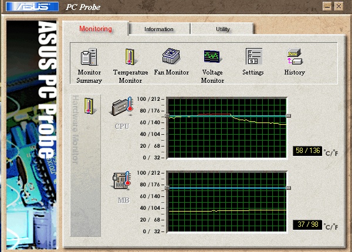Click the Hardware Monitor vertical label
The image size is (352, 252).
(76, 130)
